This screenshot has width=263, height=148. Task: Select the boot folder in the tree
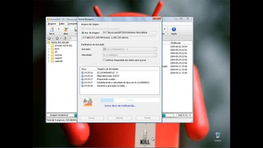click(57, 49)
